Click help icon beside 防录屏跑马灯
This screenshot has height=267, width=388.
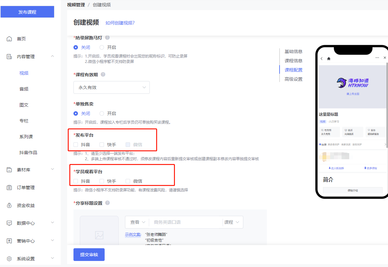click(107, 38)
